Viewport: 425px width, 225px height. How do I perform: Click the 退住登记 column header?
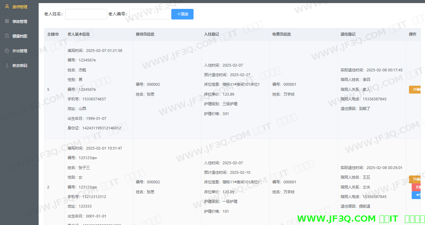(x=348, y=34)
